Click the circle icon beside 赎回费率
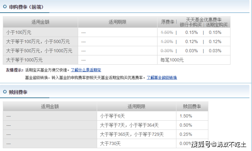Screen dimensions: 252x151 pyautogui.click(x=5, y=92)
